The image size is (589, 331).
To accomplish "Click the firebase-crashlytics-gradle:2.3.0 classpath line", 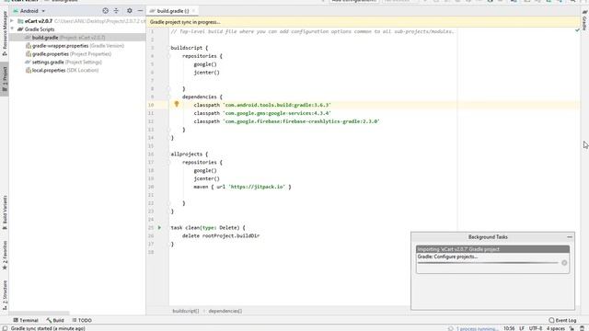I will click(x=286, y=121).
